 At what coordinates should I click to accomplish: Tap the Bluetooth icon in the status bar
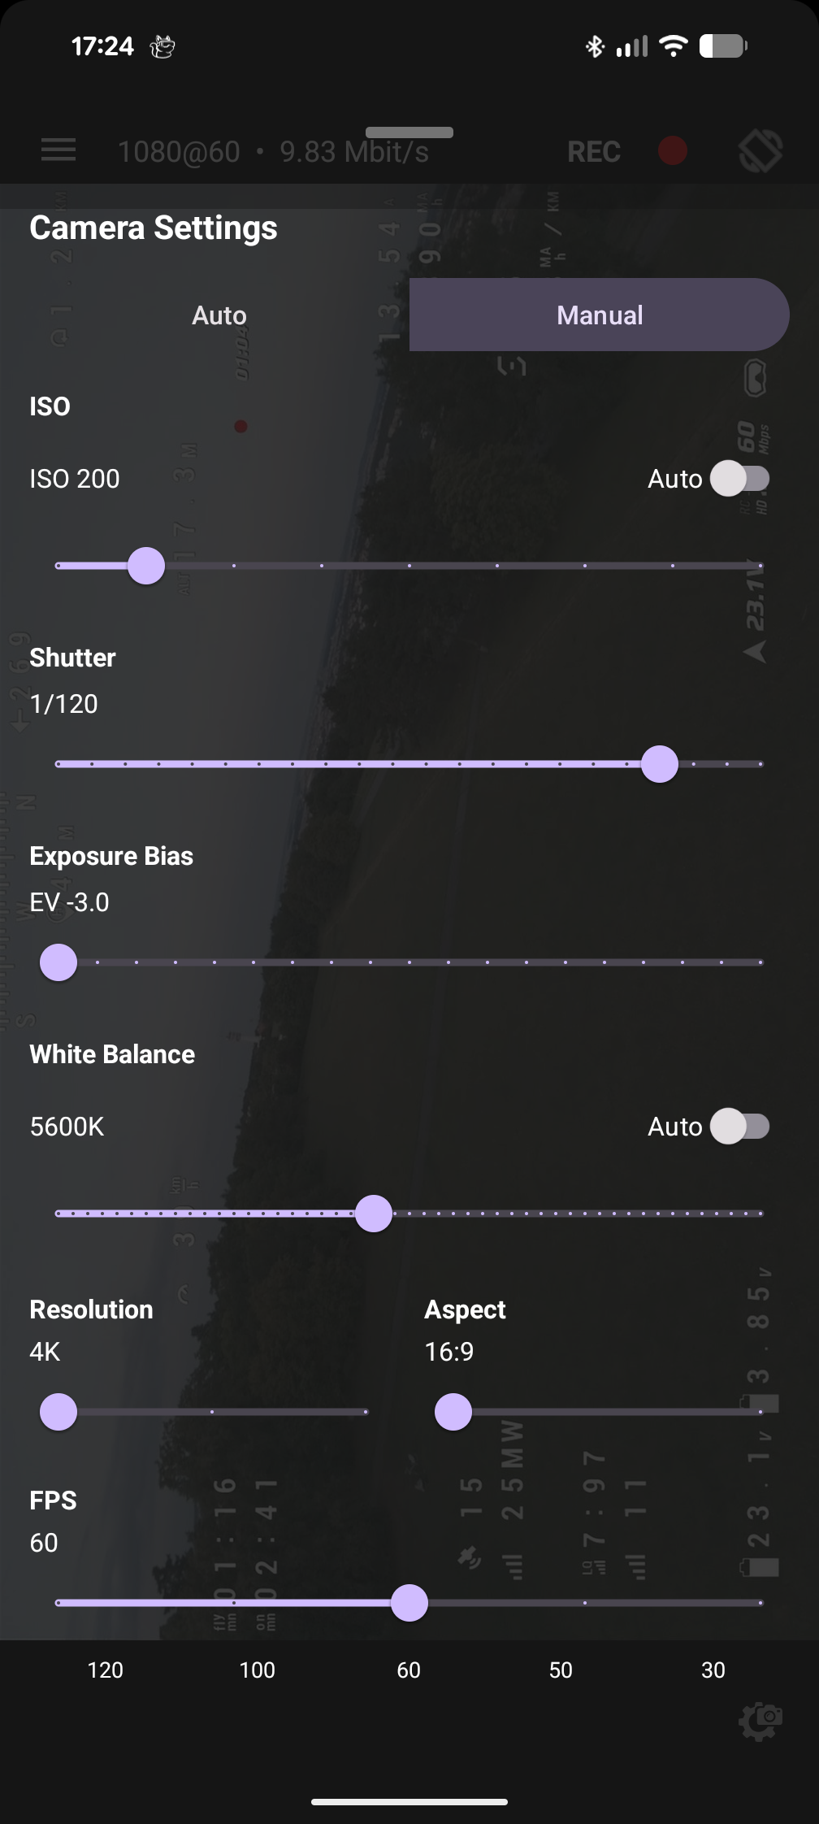[x=596, y=46]
